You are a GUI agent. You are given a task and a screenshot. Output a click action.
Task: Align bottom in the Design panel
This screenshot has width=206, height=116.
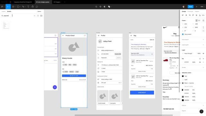[x=200, y=15]
